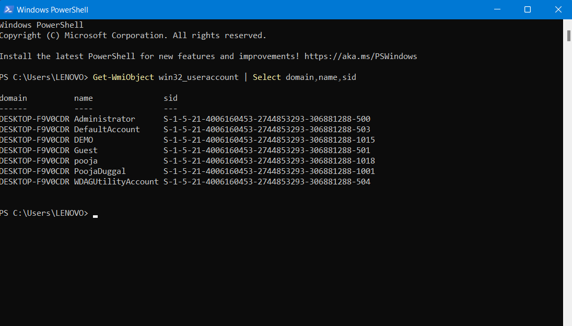Click the name column header
Screen dimensions: 572x326
coord(84,98)
